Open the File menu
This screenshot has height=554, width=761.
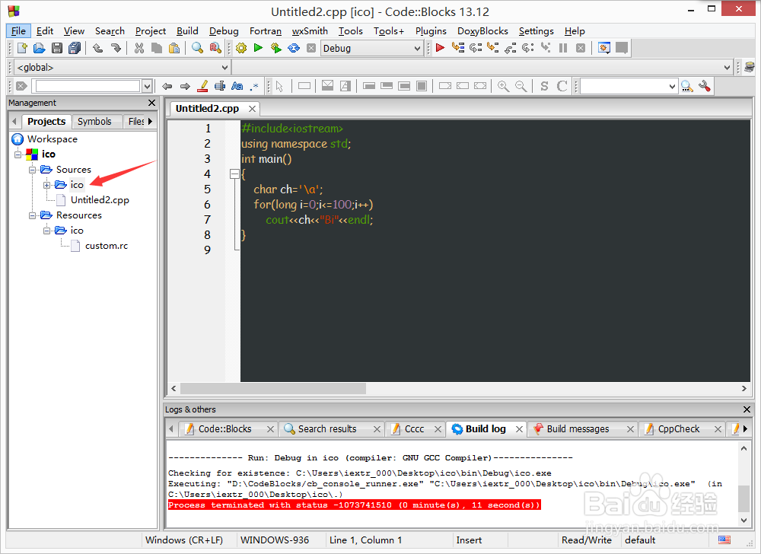(x=18, y=31)
